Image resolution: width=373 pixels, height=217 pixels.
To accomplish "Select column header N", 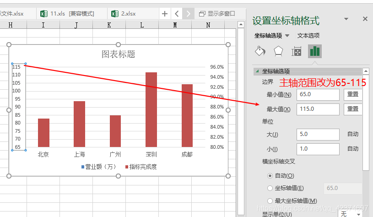I will pos(208,25).
